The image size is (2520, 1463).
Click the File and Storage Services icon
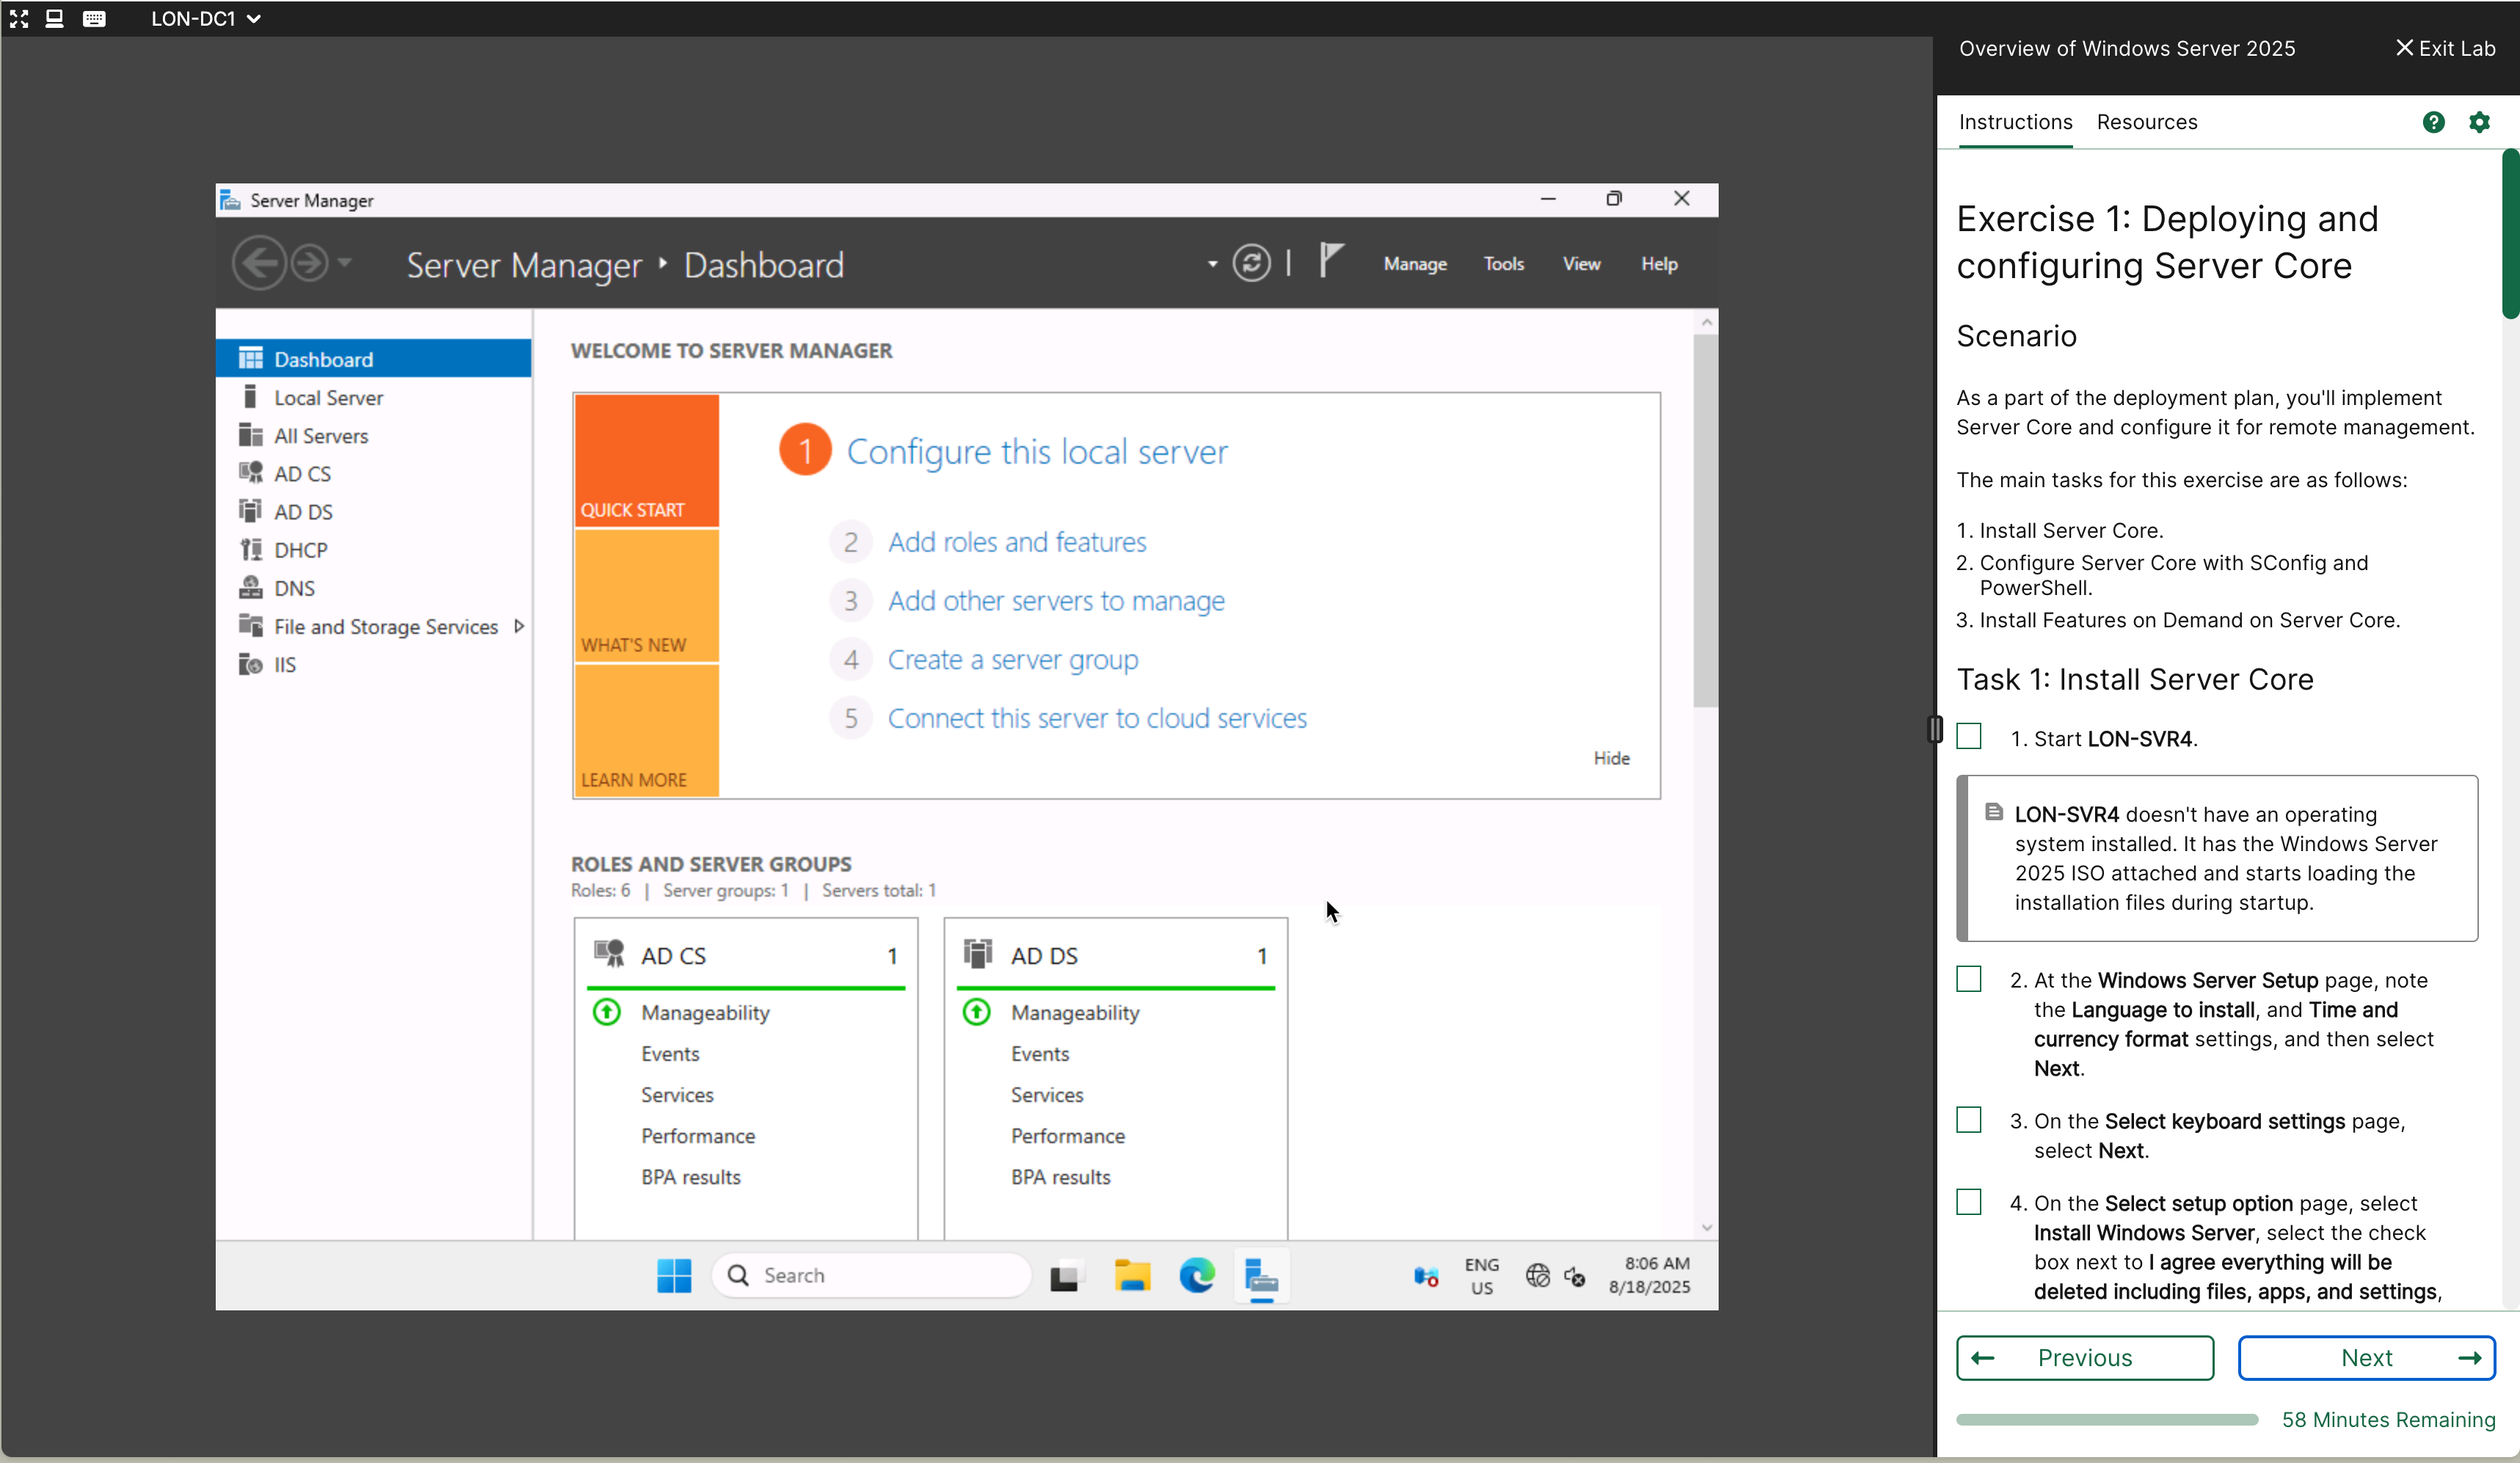point(250,625)
